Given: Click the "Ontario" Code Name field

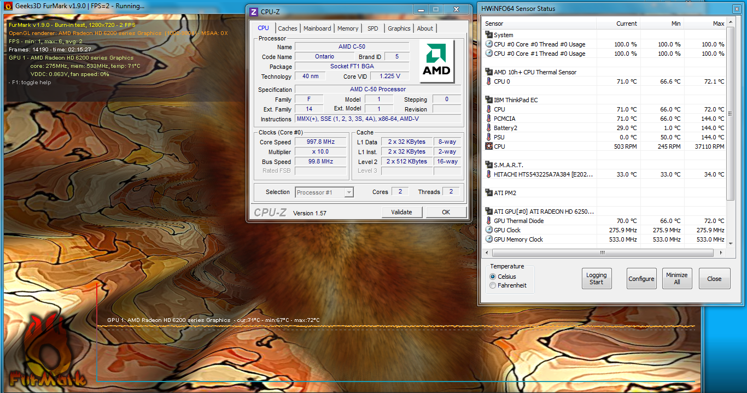Looking at the screenshot, I should click(325, 57).
